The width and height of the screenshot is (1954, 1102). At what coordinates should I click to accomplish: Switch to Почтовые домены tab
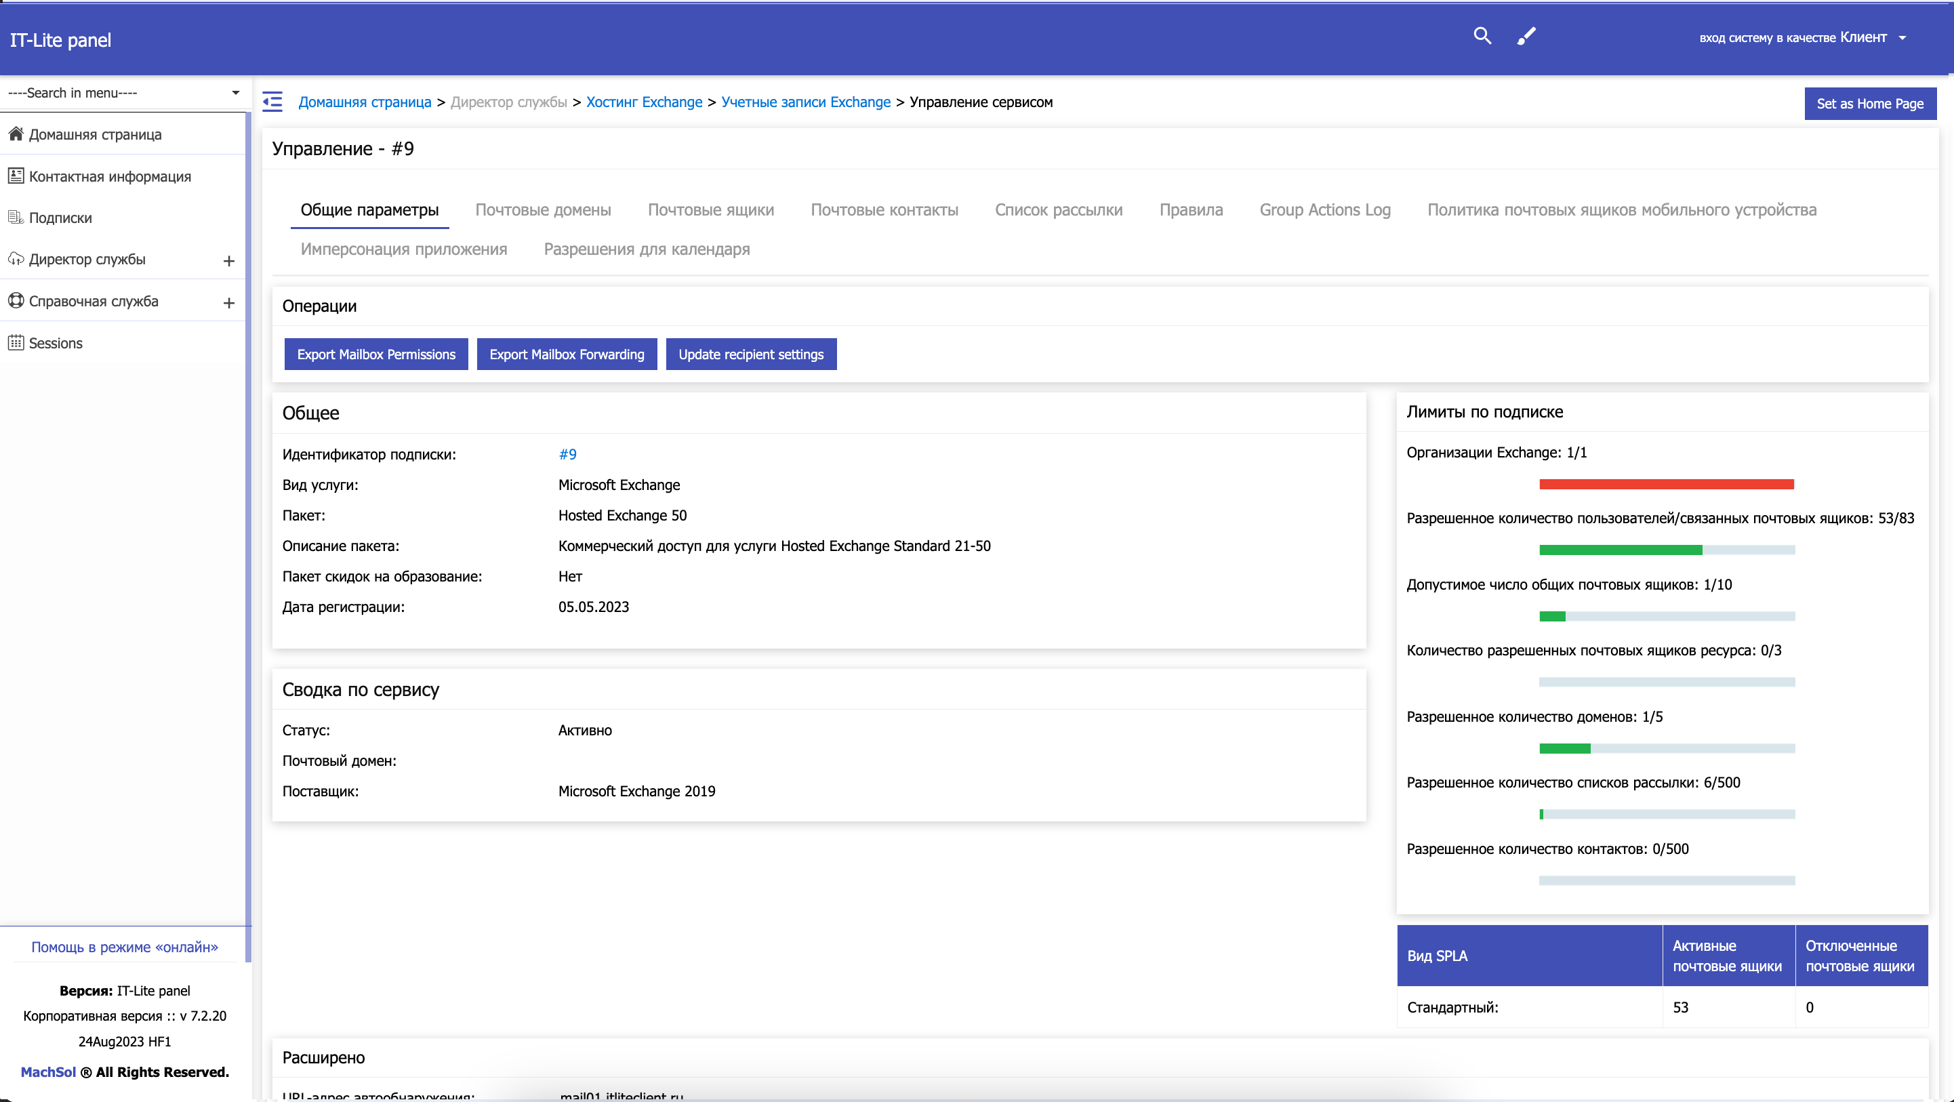[x=543, y=210]
